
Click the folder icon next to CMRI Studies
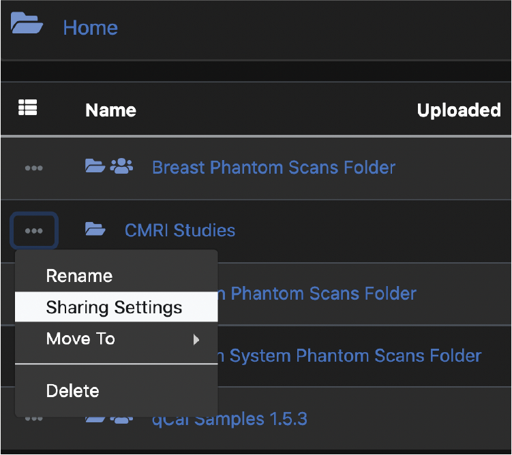click(95, 230)
